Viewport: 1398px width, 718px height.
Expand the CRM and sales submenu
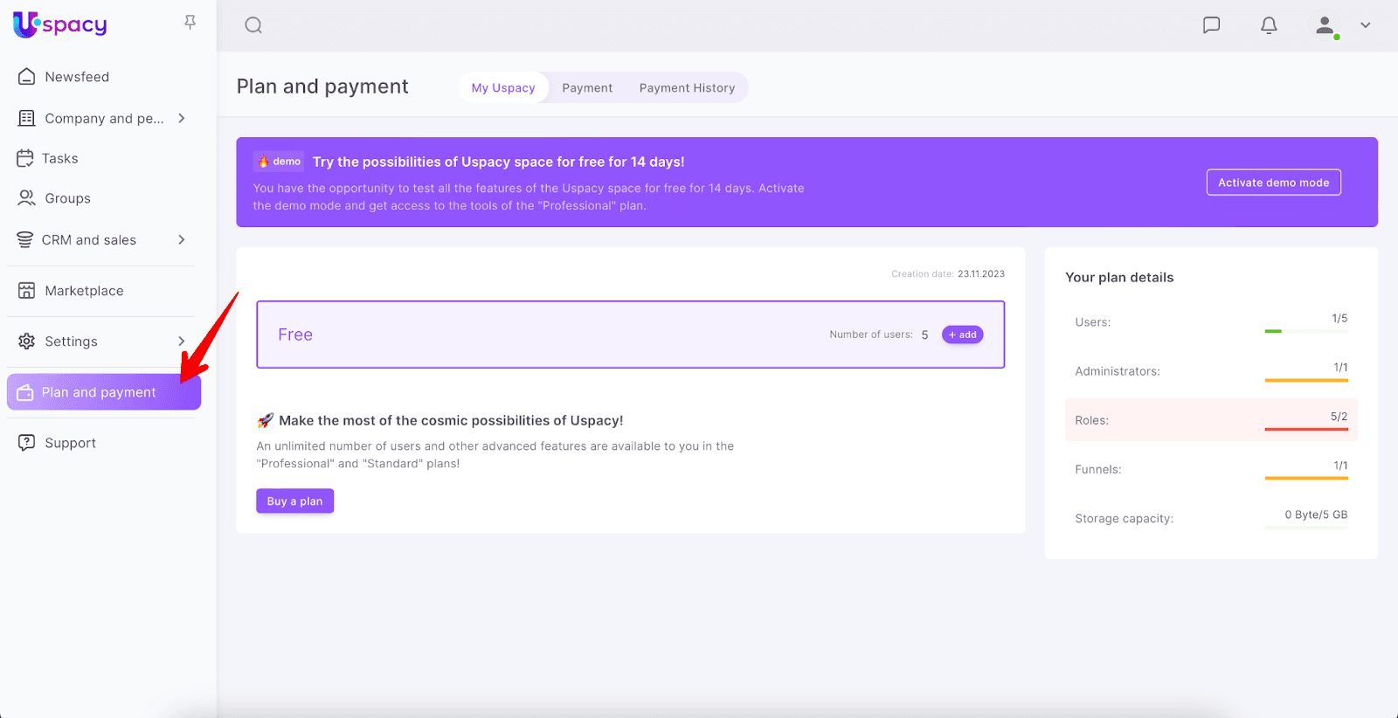click(x=182, y=239)
